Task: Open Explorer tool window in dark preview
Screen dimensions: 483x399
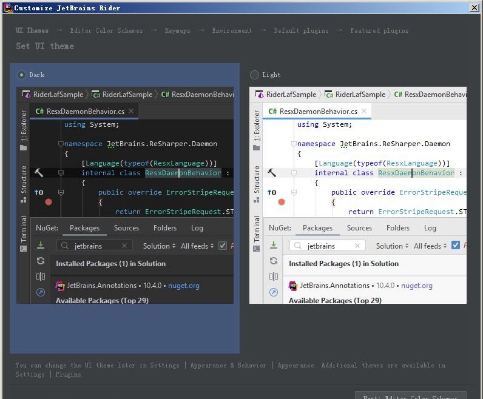Action: (24, 130)
